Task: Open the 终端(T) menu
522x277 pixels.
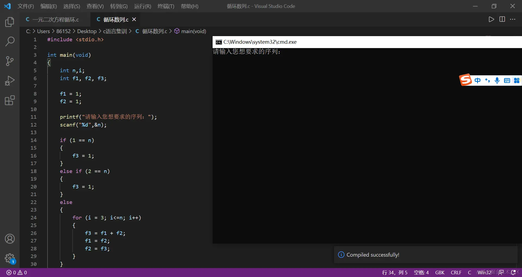Action: [166, 6]
